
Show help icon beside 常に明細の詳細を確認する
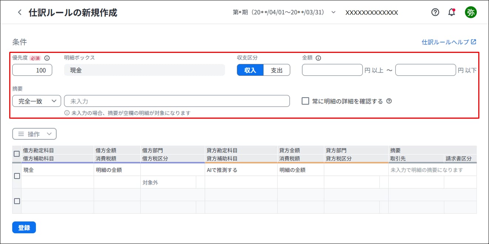[389, 101]
